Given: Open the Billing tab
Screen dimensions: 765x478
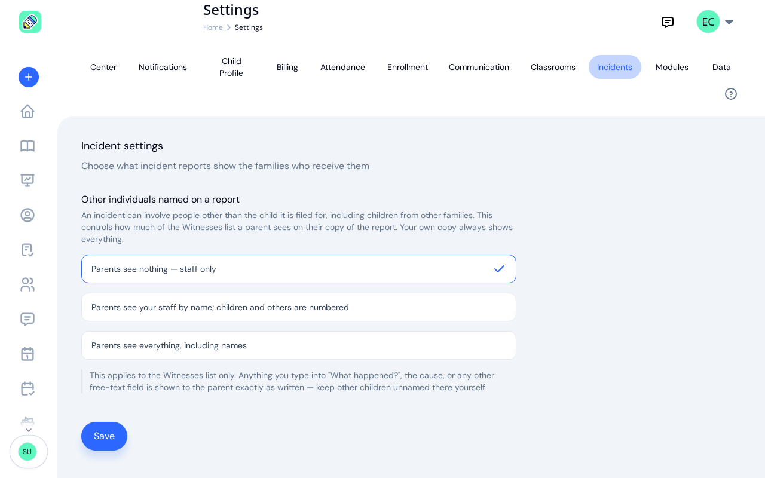Looking at the screenshot, I should pyautogui.click(x=287, y=67).
